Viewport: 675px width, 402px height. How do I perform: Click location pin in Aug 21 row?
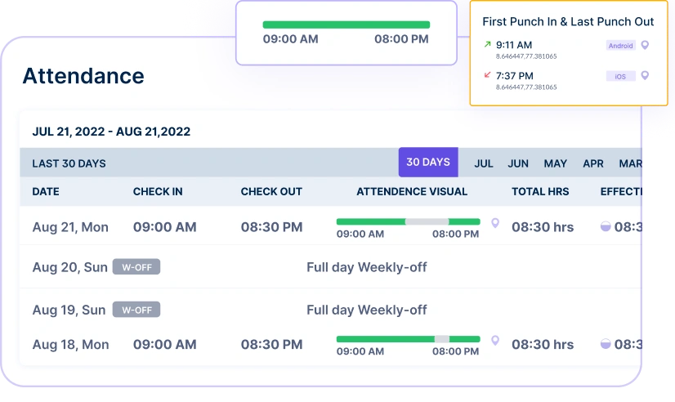point(494,223)
